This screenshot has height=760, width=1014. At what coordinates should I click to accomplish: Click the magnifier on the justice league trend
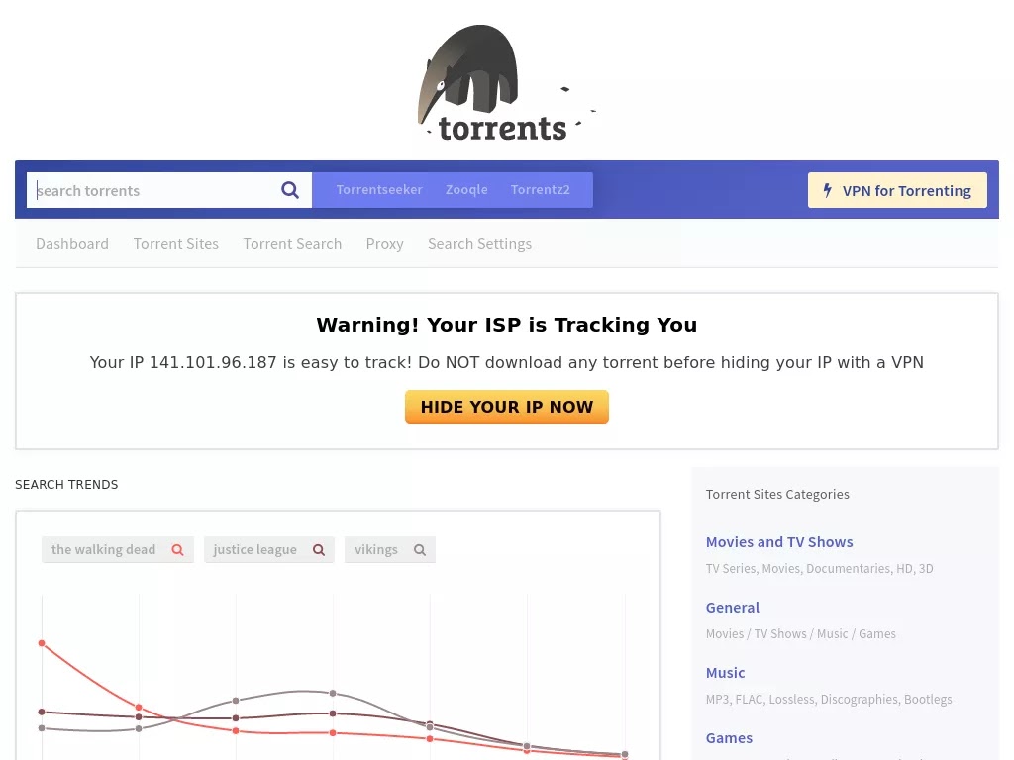tap(318, 549)
